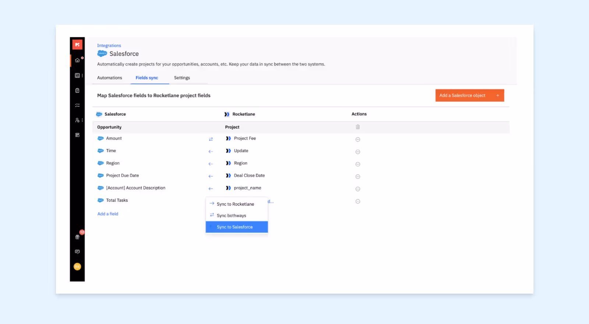Remove the Region field mapping
This screenshot has width=589, height=324.
coord(358,164)
